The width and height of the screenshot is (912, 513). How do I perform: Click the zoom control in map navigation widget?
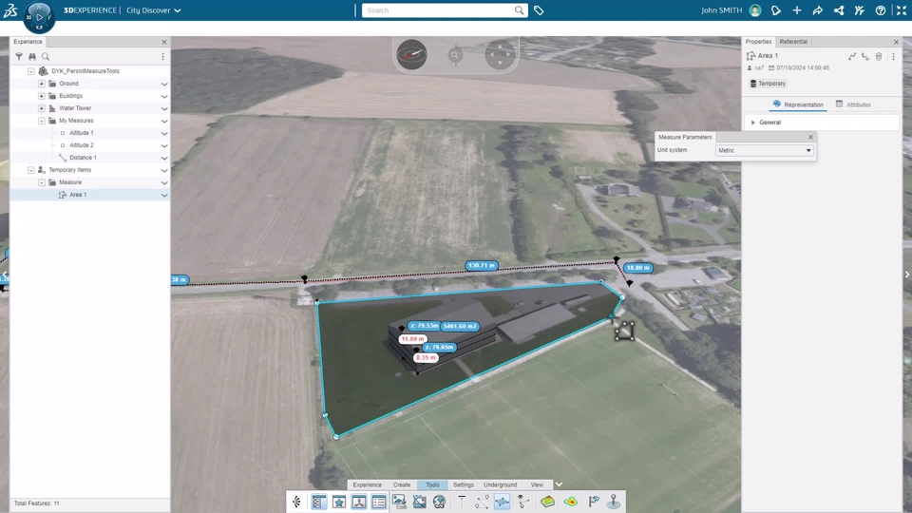(x=455, y=55)
